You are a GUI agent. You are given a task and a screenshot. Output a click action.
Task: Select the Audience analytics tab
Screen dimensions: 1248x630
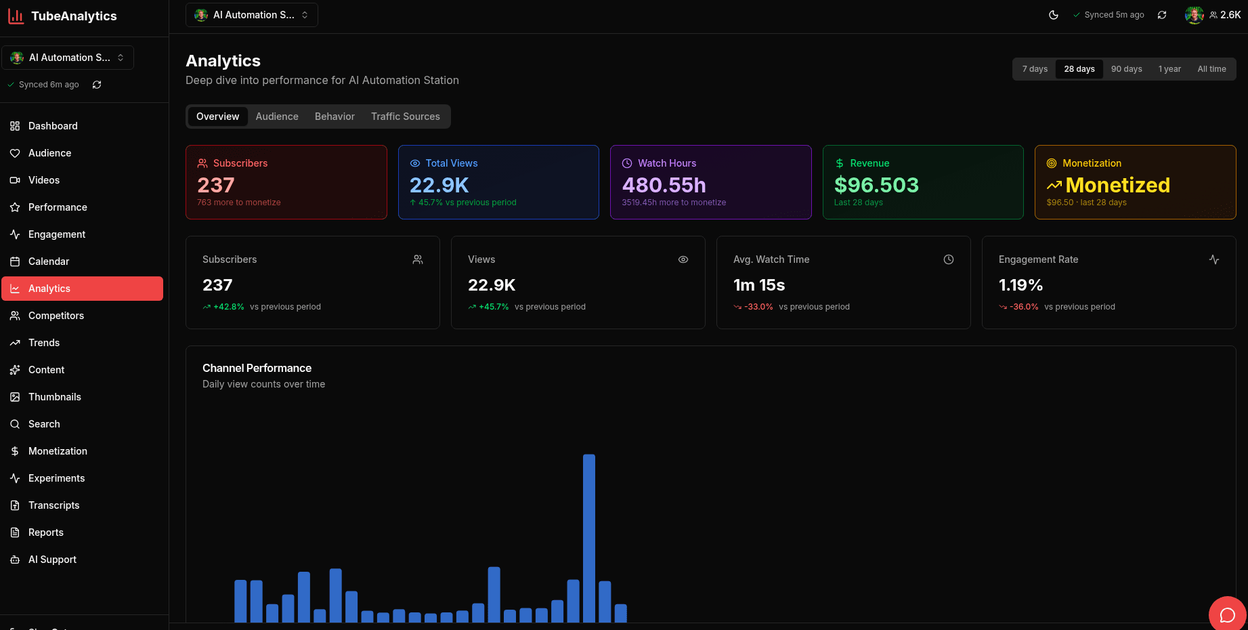[277, 116]
